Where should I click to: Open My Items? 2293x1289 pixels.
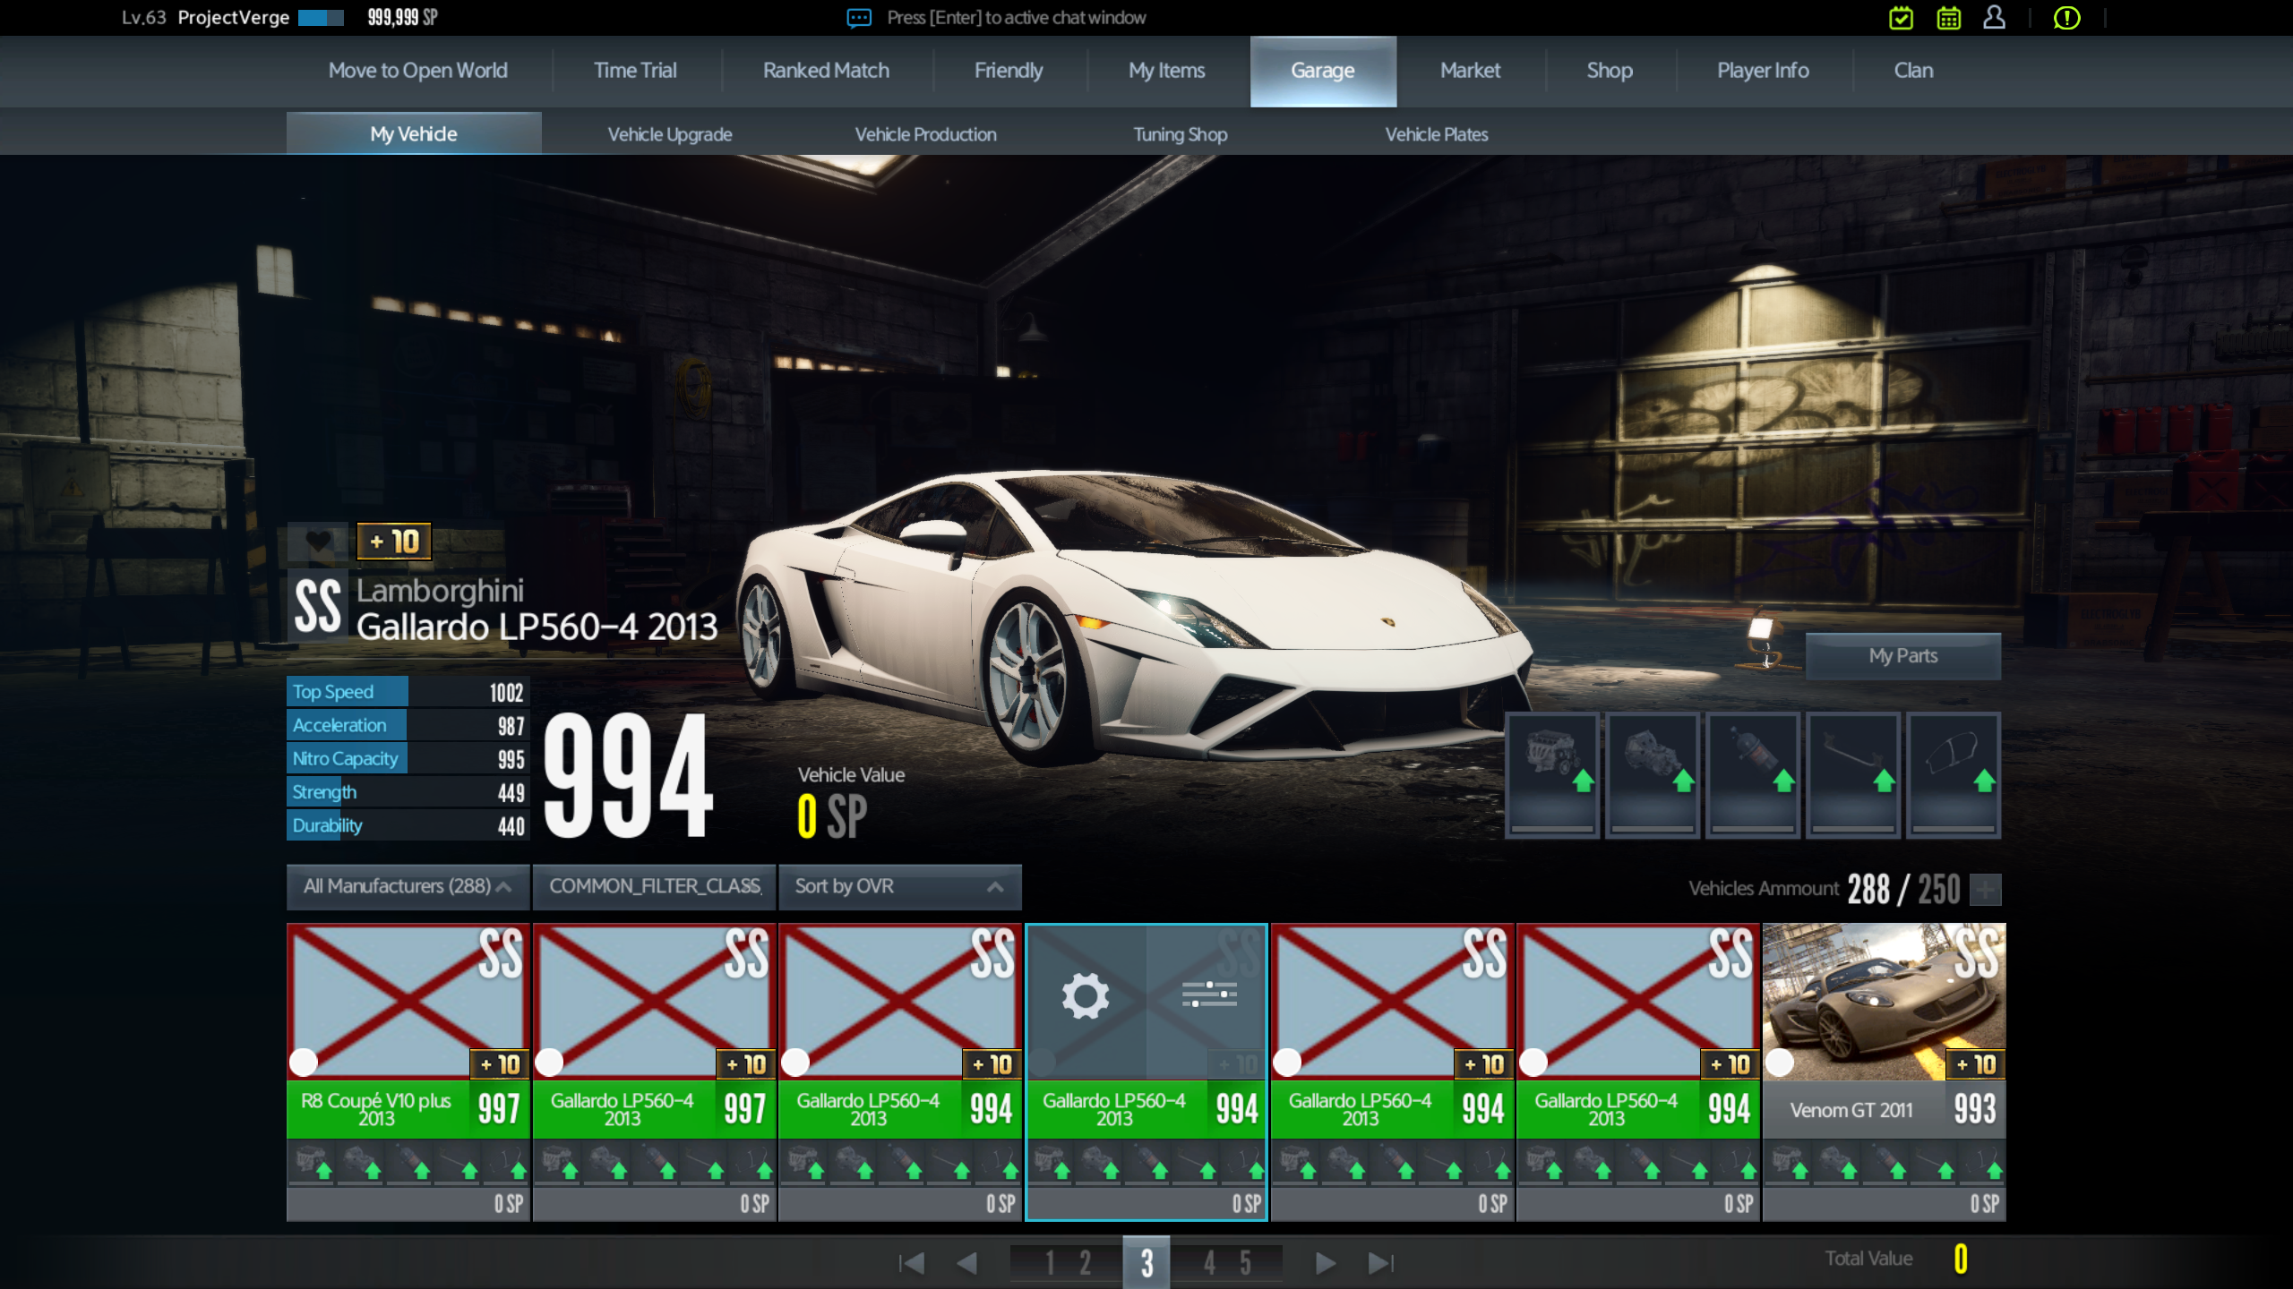[1167, 71]
